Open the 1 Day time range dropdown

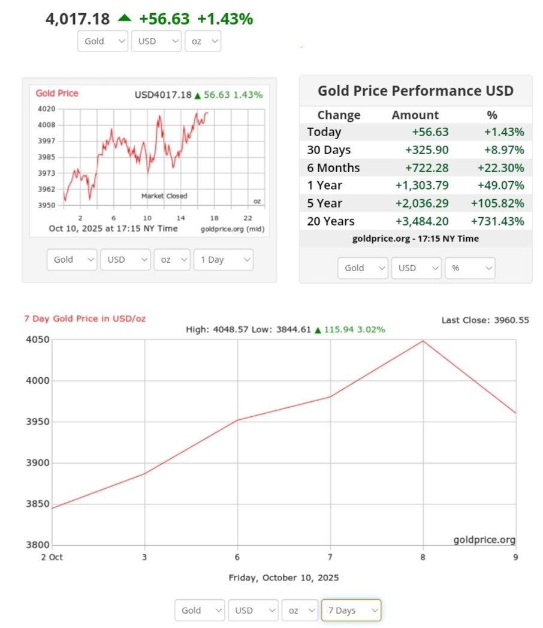(223, 260)
